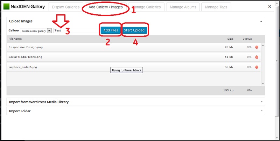Remove wayback_sliderA.jpg from upload list
Viewport: 280px width, 141px height.
pos(257,67)
